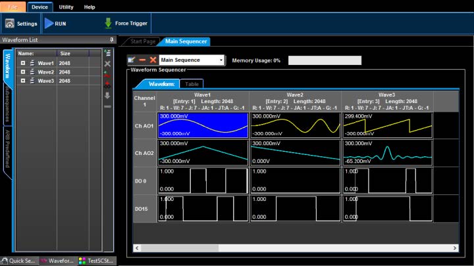The width and height of the screenshot is (474, 266).
Task: Switch to the Table tab
Action: point(192,84)
